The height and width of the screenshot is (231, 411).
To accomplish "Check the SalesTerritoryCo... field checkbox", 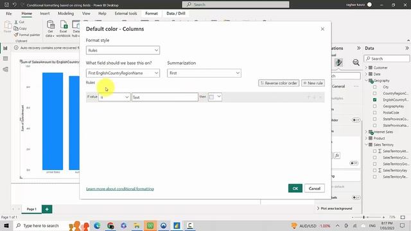I will pyautogui.click(x=375, y=157).
